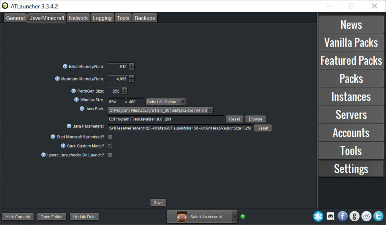Click the help icon beside Start Minecraft Maximised
This screenshot has height=225, width=386.
pyautogui.click(x=53, y=137)
